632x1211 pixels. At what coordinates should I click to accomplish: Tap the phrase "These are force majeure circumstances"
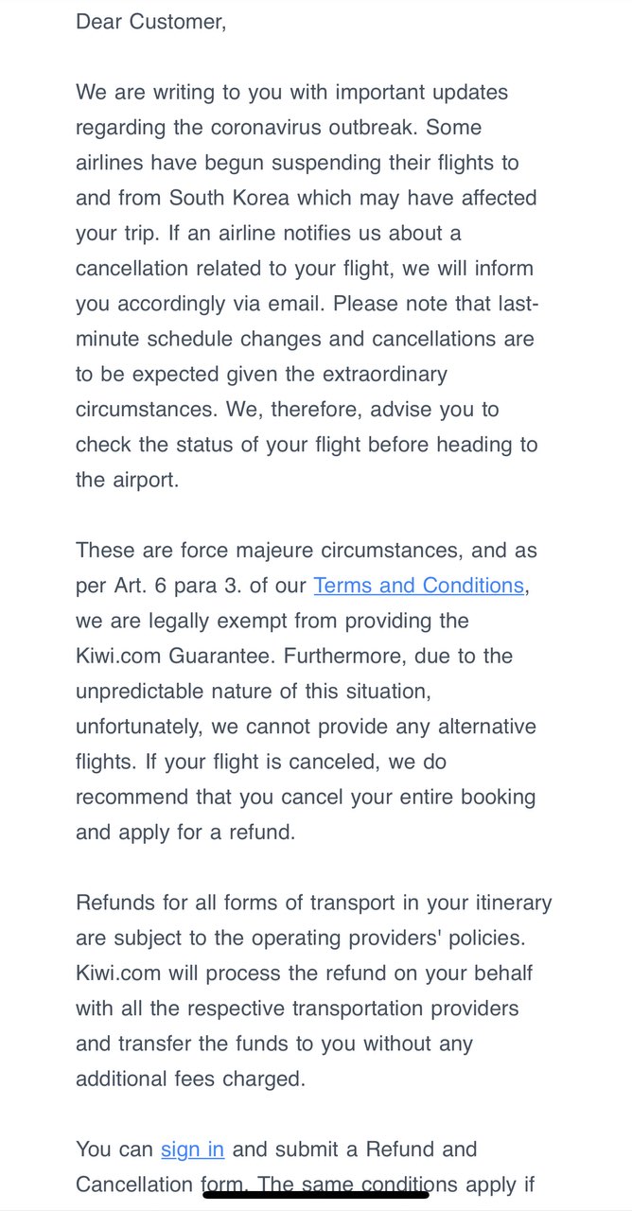tap(255, 551)
